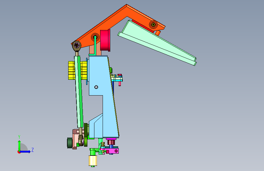Click the green Y axis of triad
The height and width of the screenshot is (171, 264).
(19, 145)
